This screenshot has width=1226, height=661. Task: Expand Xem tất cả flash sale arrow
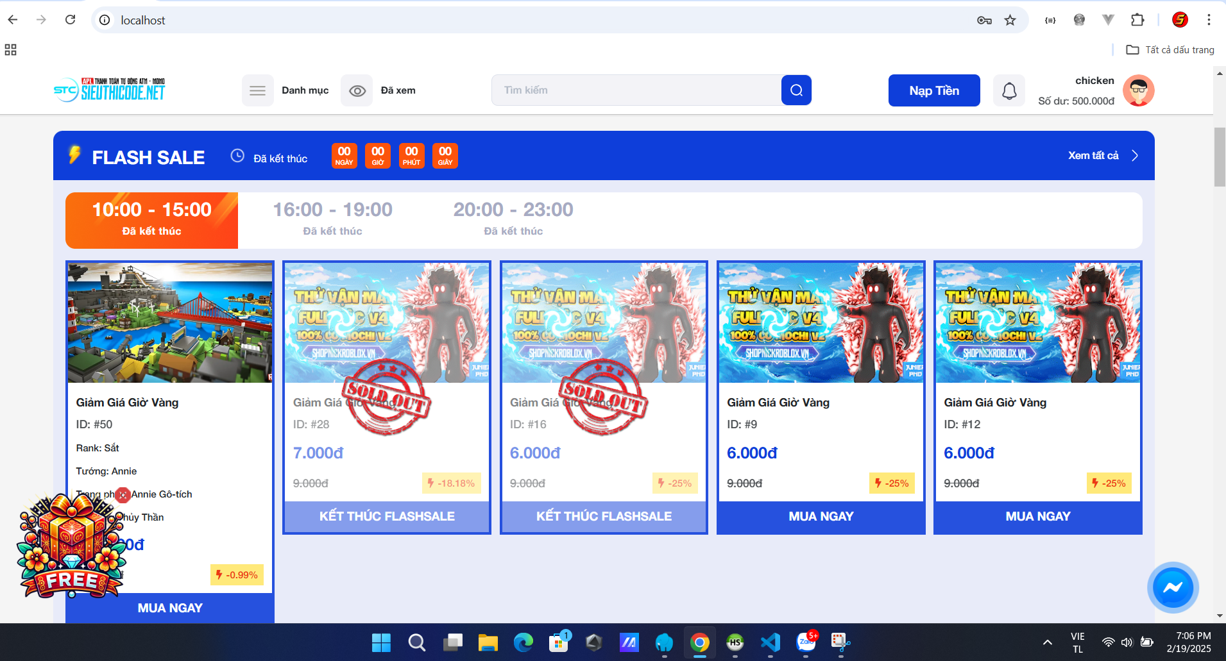1134,156
